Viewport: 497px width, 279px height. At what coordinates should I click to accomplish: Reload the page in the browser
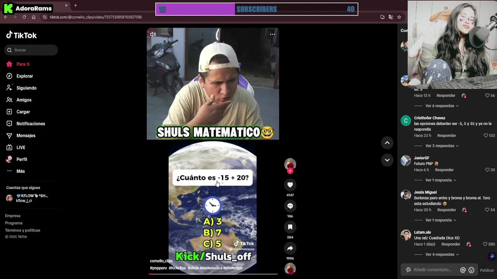pos(24,17)
